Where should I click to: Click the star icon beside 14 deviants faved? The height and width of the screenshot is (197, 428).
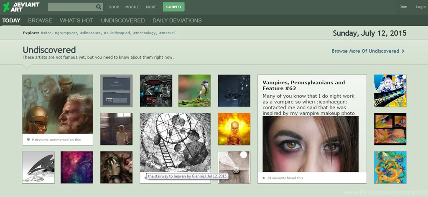264,178
